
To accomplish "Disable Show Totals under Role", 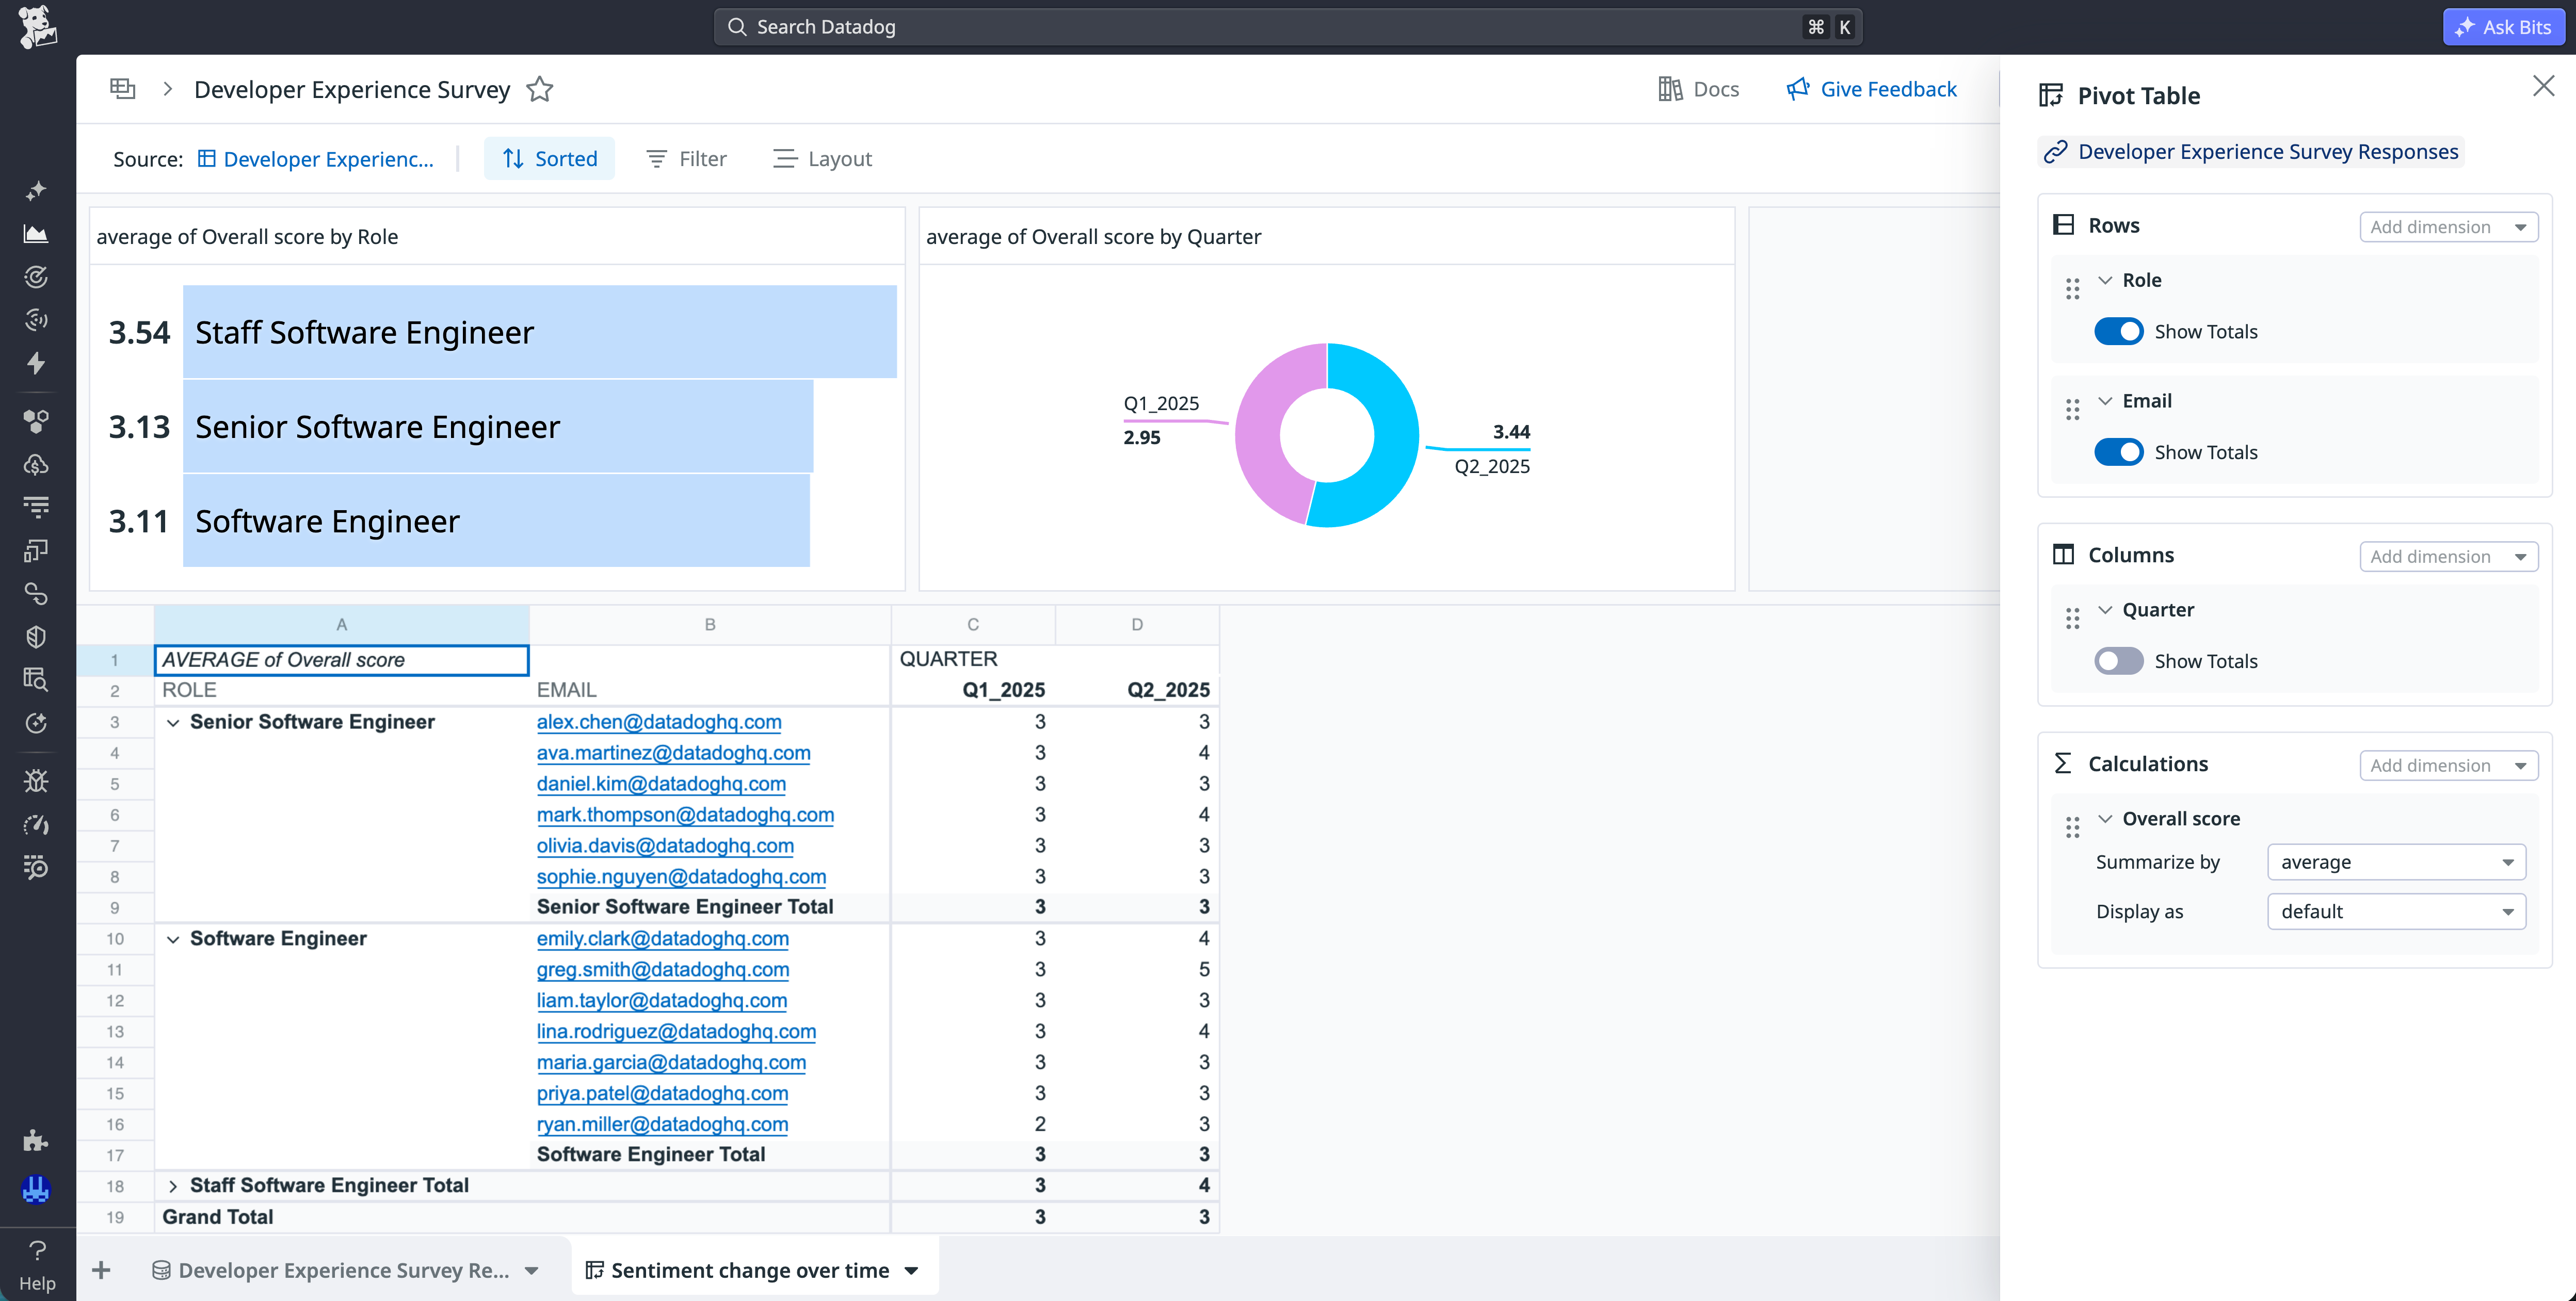I will (x=2119, y=331).
